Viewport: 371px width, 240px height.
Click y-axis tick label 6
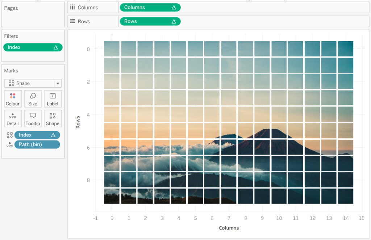[88, 148]
